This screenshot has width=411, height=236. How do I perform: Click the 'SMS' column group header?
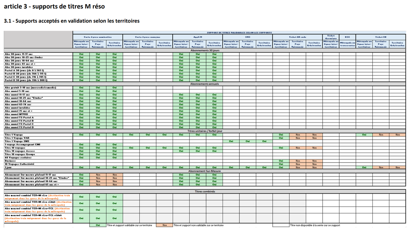(x=248, y=37)
